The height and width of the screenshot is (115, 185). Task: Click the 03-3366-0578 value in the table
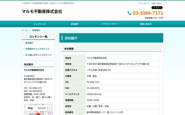pos(93,88)
